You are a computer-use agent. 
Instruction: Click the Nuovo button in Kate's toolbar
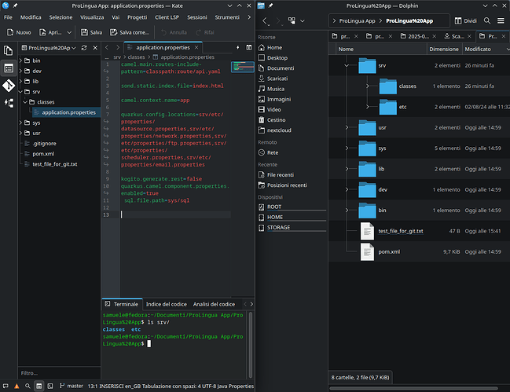19,32
